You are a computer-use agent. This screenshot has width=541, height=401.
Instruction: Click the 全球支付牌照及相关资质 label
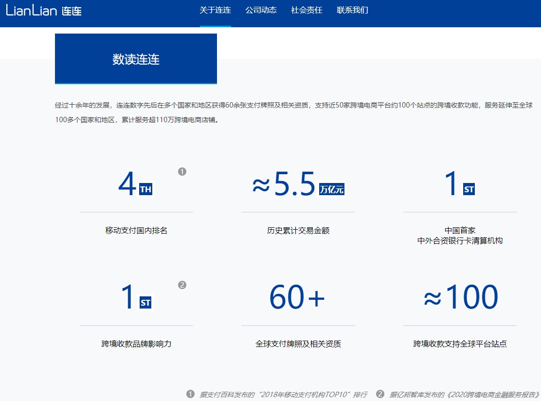coord(298,344)
